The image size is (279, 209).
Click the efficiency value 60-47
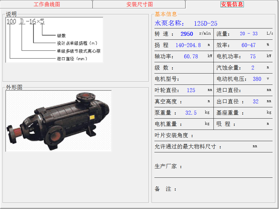click(248, 45)
